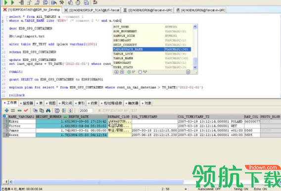
Task: Click the insert-line icon after run arrows
Action: click(x=21, y=2)
